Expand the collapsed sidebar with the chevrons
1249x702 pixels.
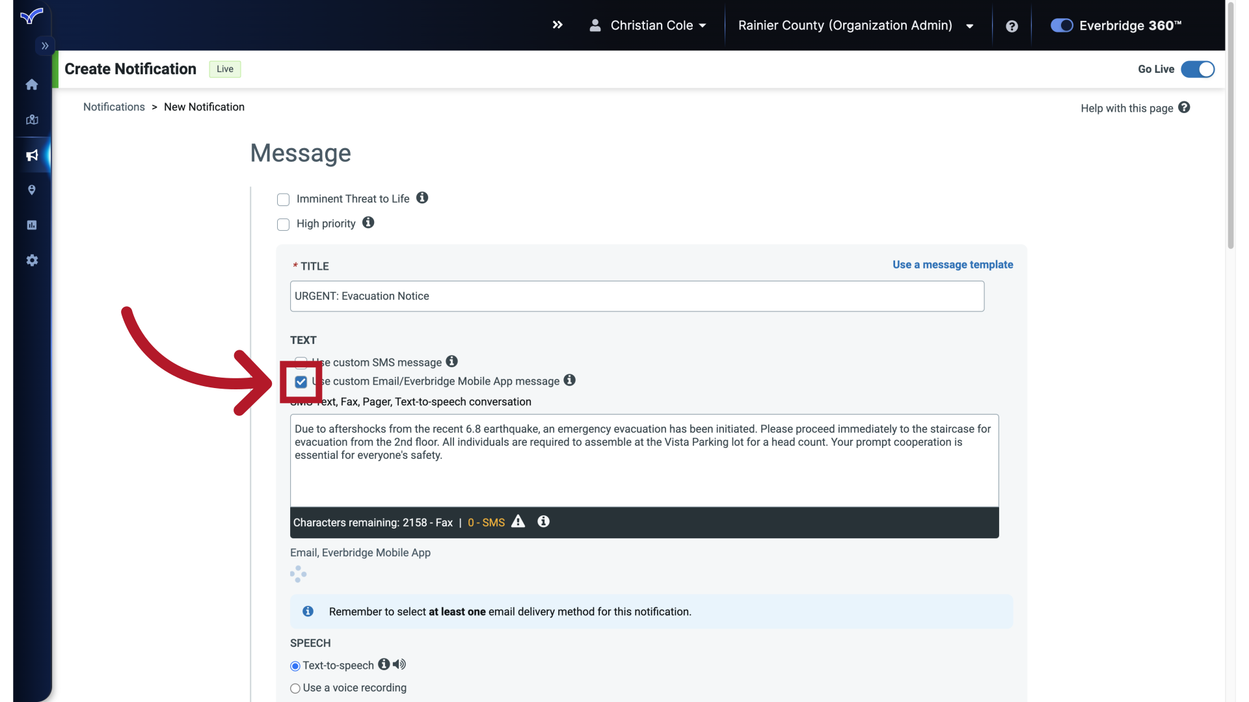pyautogui.click(x=44, y=45)
